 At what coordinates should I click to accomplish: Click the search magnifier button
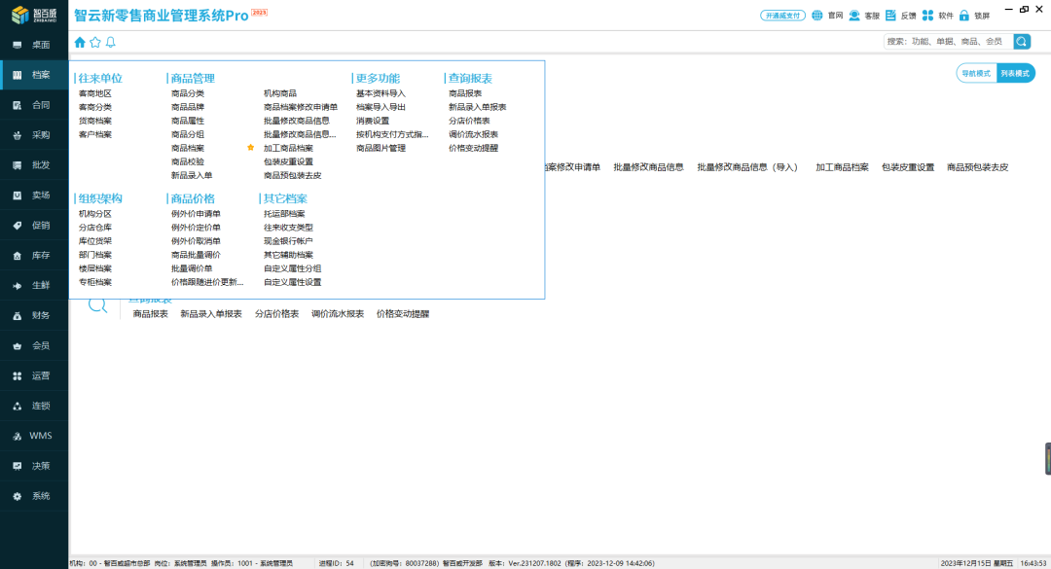[1022, 41]
